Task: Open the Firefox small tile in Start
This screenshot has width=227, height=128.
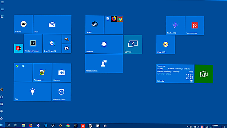Action: pyautogui.click(x=114, y=19)
